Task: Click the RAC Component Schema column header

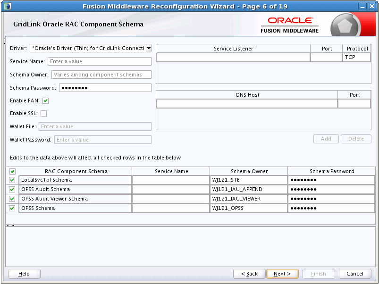Action: (76, 171)
